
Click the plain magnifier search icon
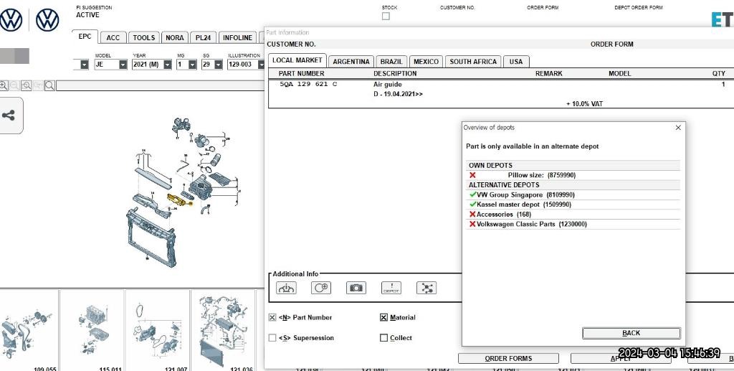[49, 85]
